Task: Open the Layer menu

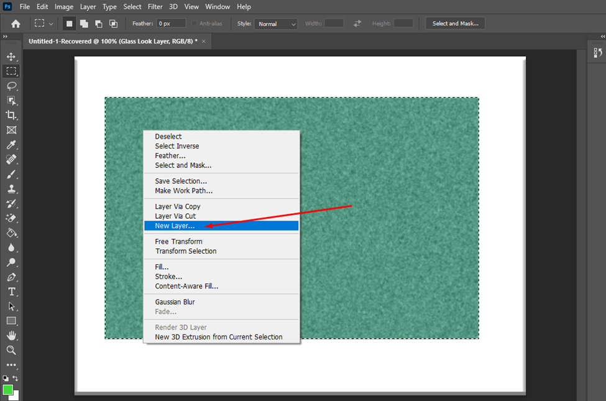Action: click(88, 7)
